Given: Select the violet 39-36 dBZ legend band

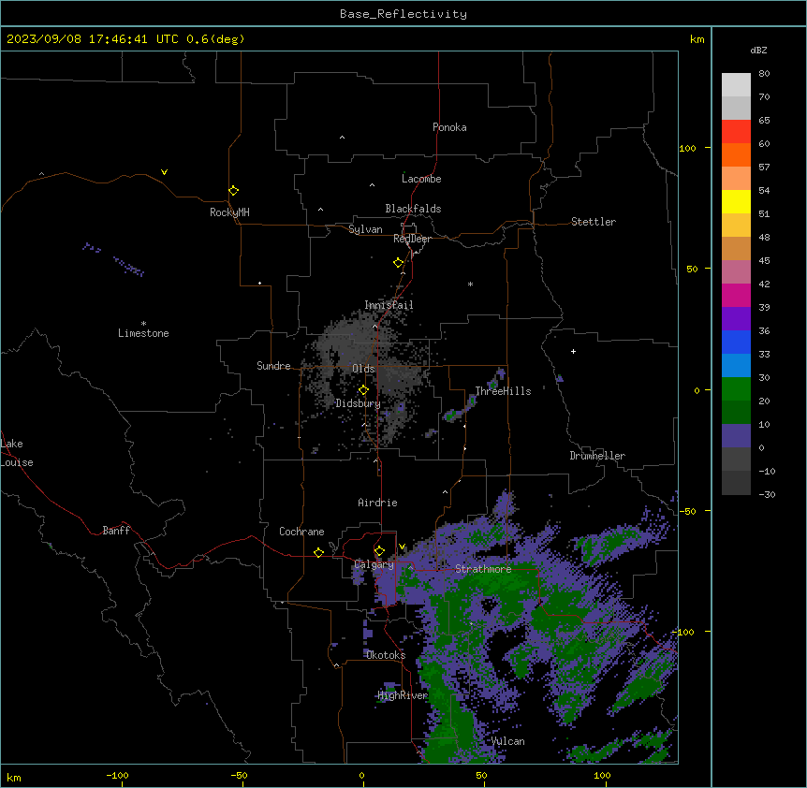Looking at the screenshot, I should (x=736, y=319).
